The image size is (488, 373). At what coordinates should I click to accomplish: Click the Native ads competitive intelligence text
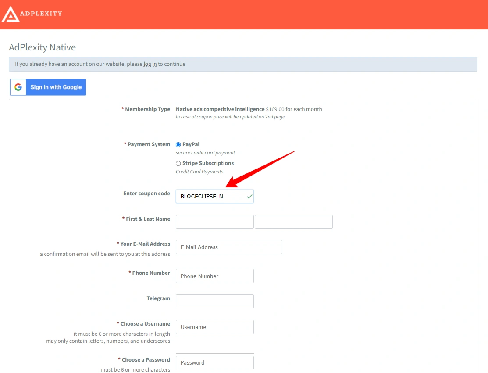pyautogui.click(x=220, y=109)
